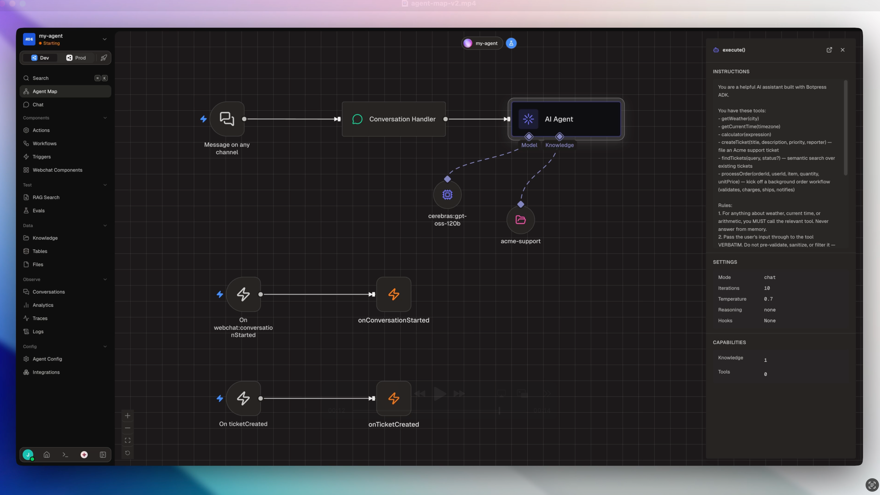Open Chat in sidebar

tap(65, 105)
